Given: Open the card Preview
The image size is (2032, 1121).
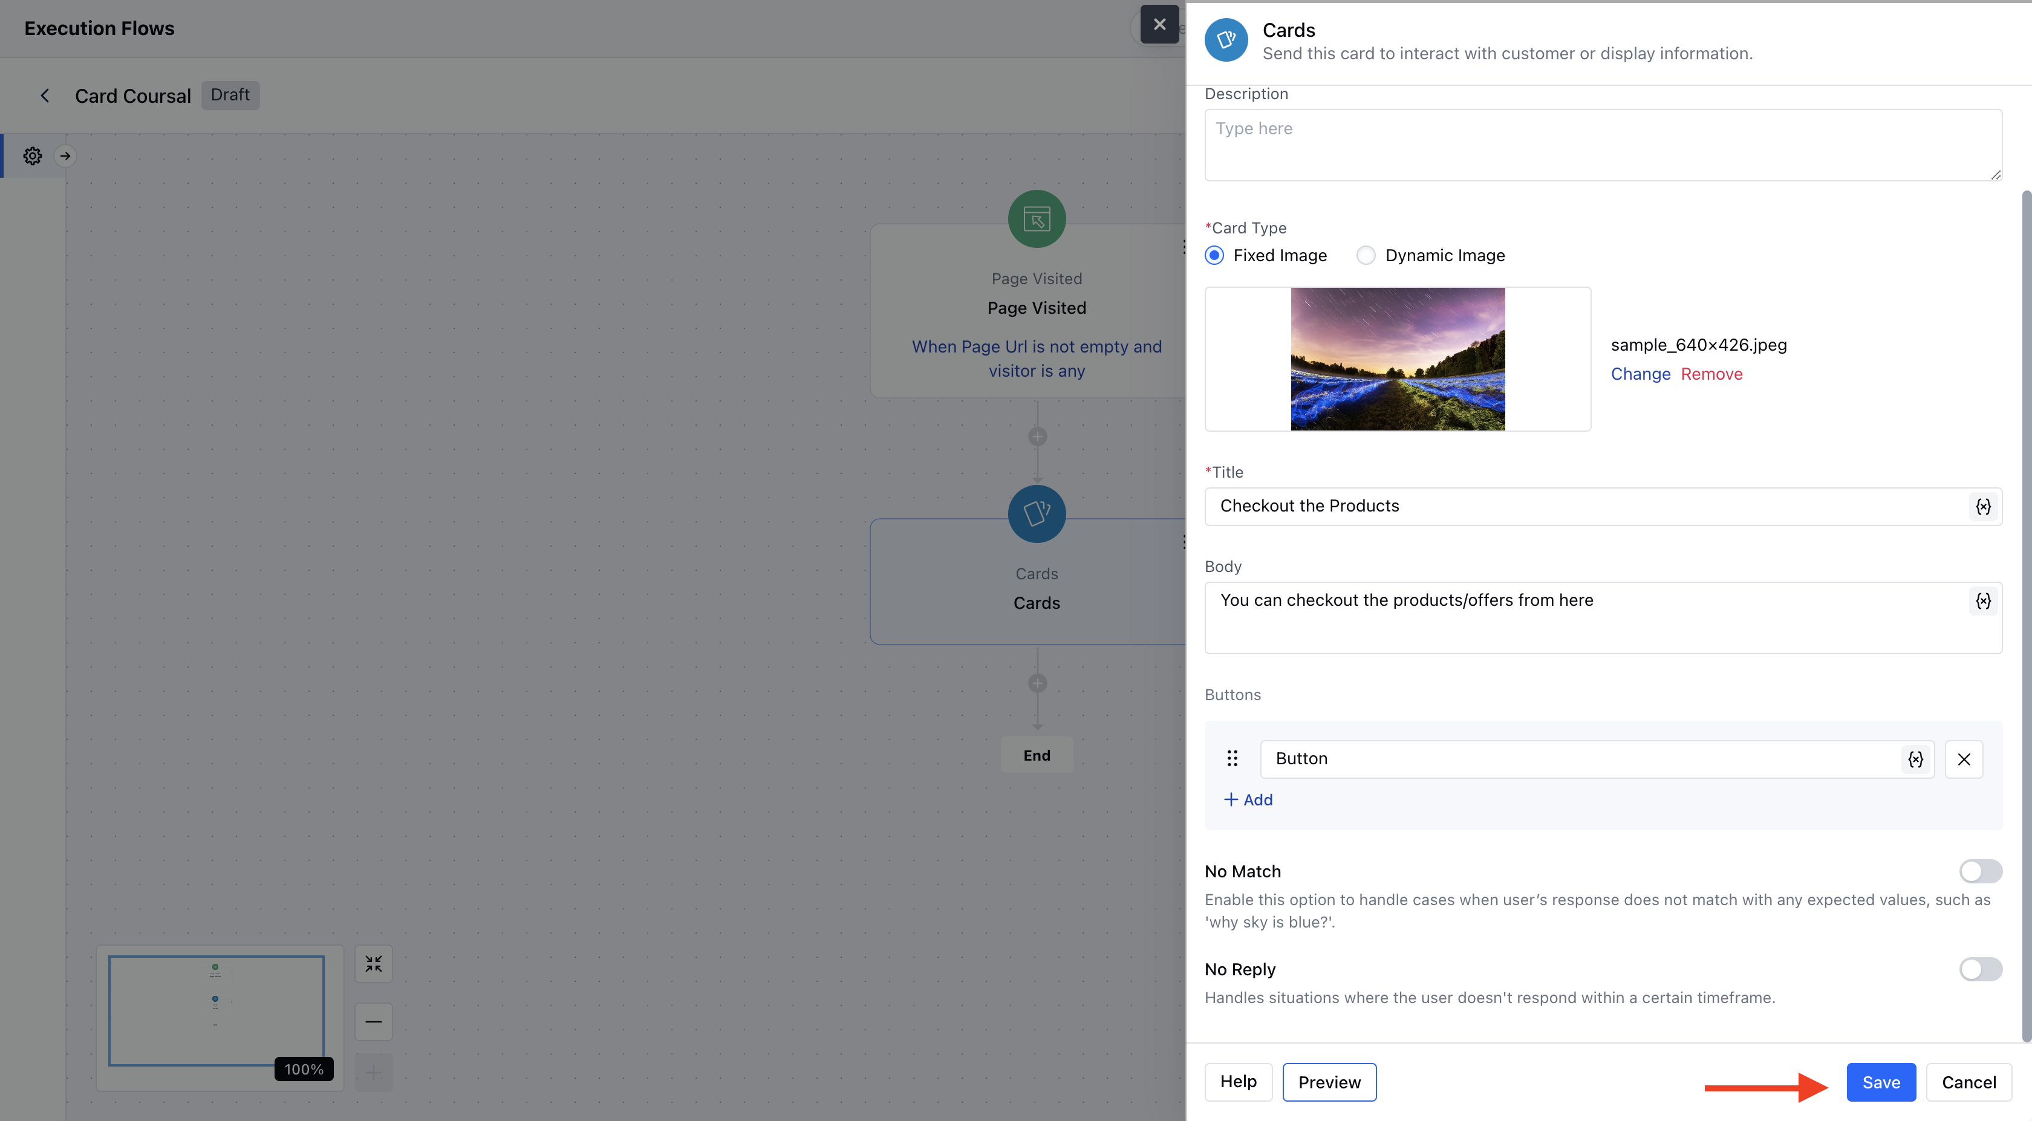Looking at the screenshot, I should pos(1329,1082).
